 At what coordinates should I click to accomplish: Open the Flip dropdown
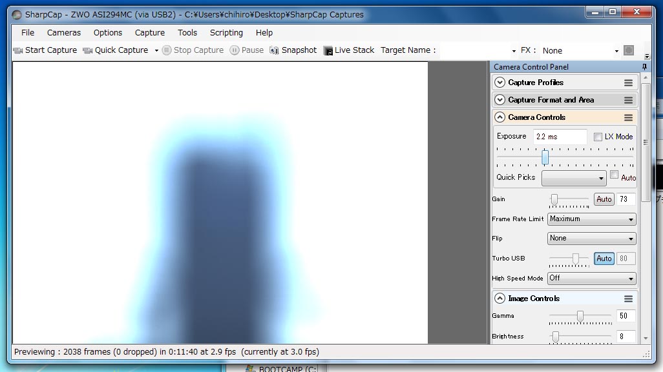591,239
